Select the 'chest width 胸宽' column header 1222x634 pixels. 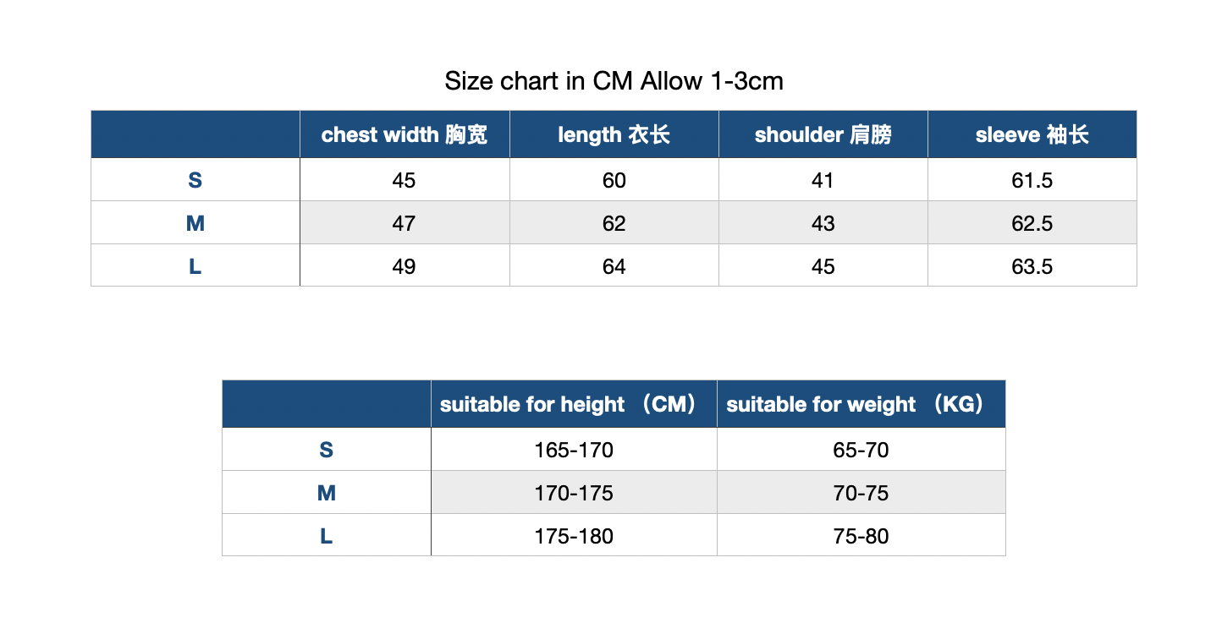(405, 134)
